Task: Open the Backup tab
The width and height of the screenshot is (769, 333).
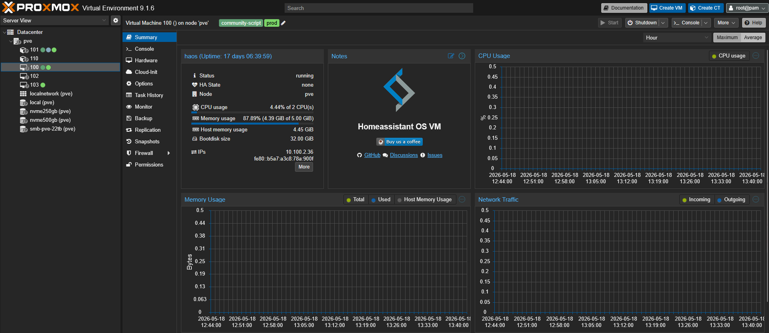Action: pos(149,118)
